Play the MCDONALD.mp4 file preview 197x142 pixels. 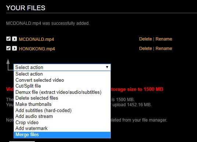pos(14,39)
